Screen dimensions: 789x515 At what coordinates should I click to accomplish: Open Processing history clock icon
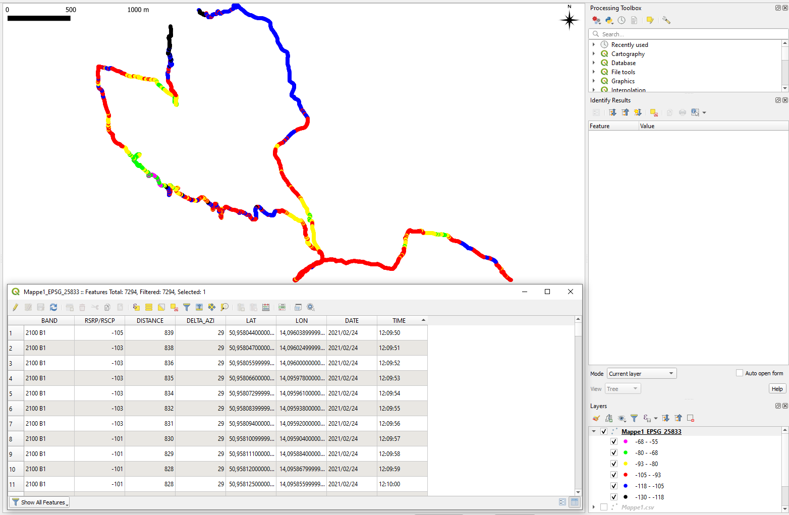click(x=622, y=20)
